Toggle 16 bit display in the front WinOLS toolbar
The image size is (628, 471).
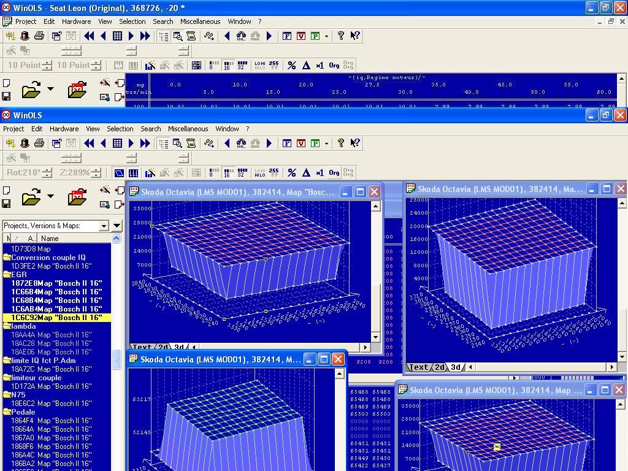(228, 172)
